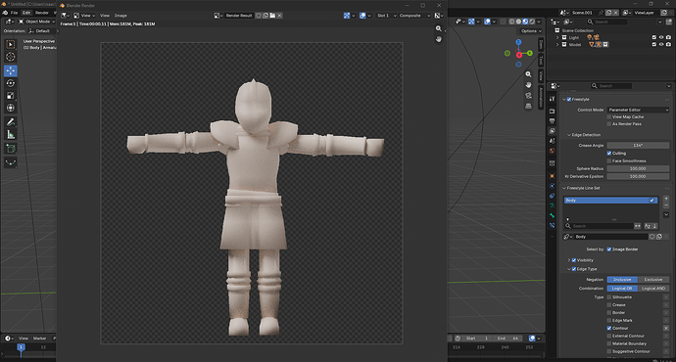Add a new Freestyle line set with plus
Image resolution: width=676 pixels, height=362 pixels.
pyautogui.click(x=666, y=199)
